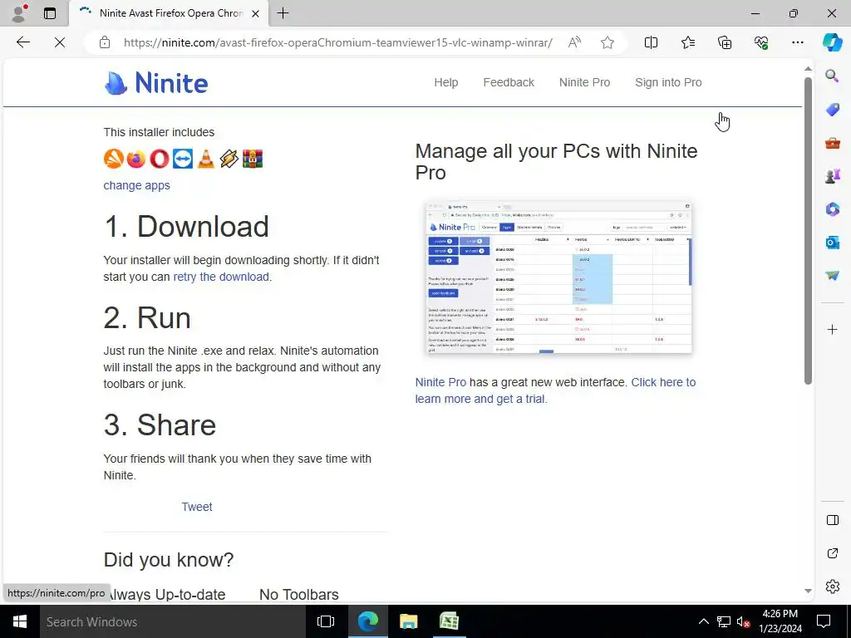
Task: Click the WinRAR icon in installer list
Action: [x=253, y=159]
